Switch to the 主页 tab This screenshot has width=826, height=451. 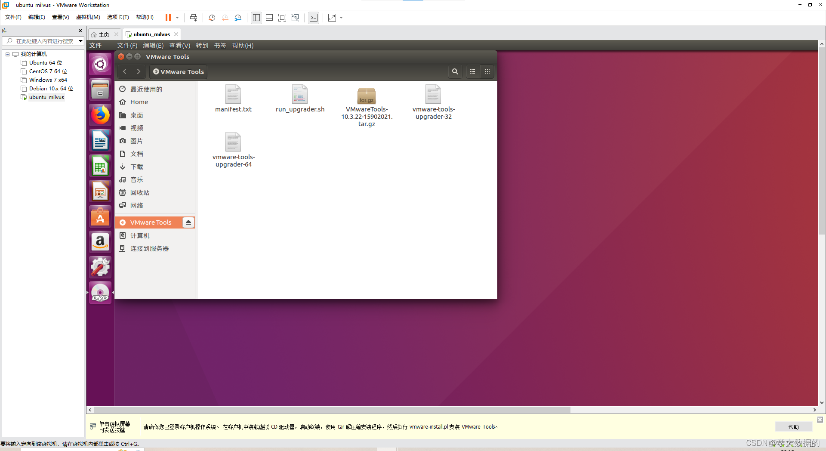[104, 34]
